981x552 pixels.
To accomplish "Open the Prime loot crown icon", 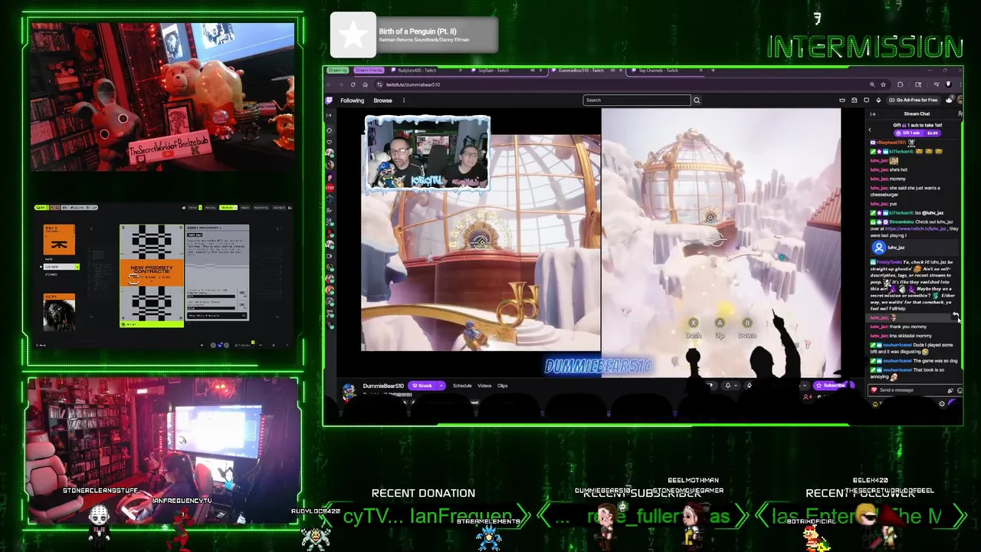I will point(842,100).
